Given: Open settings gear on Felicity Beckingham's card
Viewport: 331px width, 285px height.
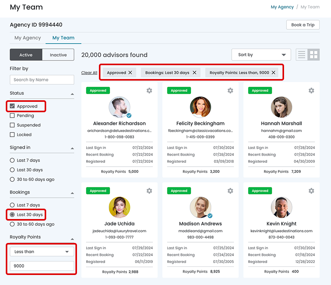Looking at the screenshot, I should click(x=230, y=91).
